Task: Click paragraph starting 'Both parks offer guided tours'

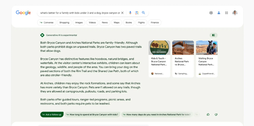Action: click(85, 101)
